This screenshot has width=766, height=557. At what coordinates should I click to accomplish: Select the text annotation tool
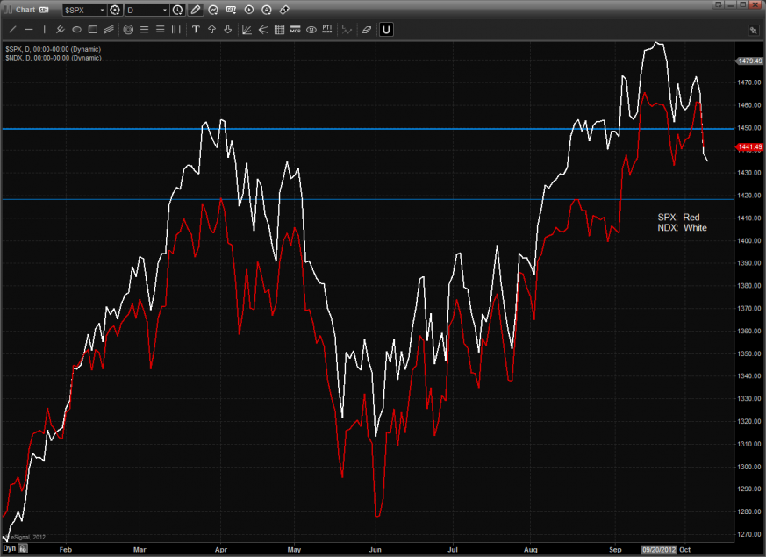[196, 30]
